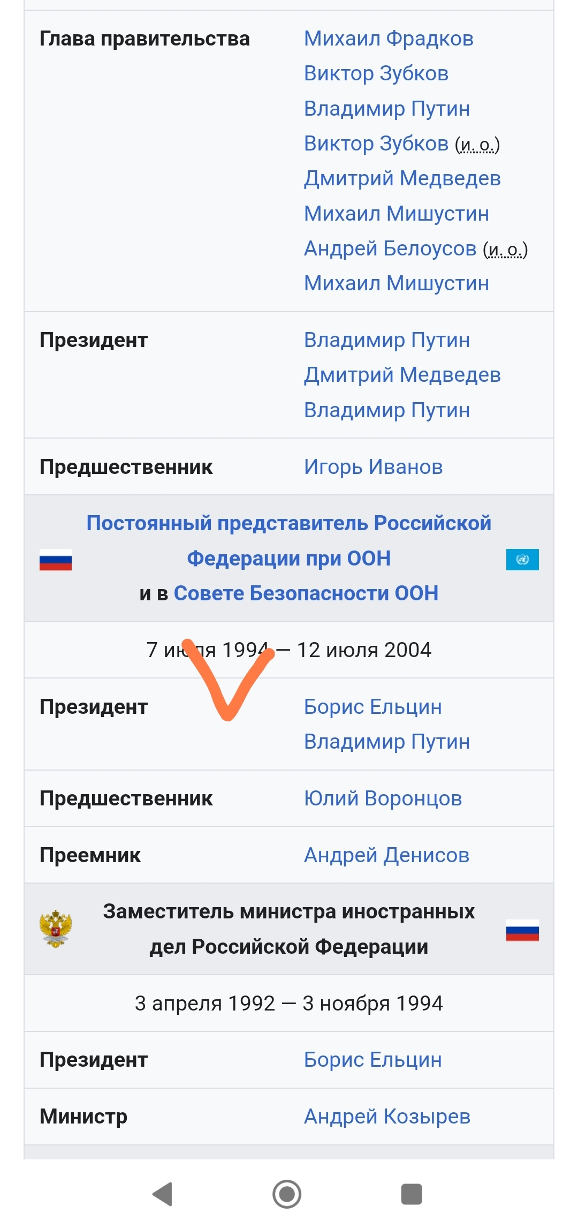
Task: Open the Андрей Денисов successor link
Action: [386, 855]
